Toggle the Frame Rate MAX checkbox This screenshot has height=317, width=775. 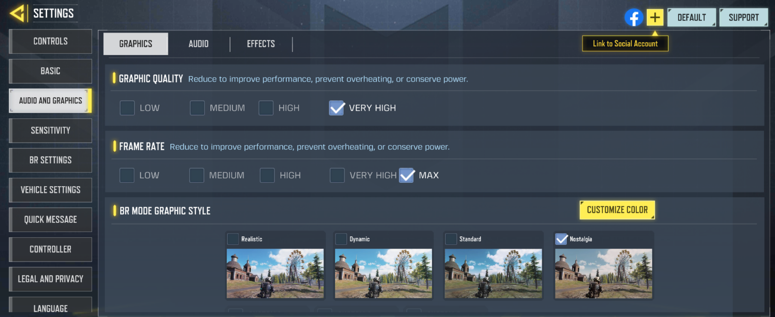click(x=407, y=175)
